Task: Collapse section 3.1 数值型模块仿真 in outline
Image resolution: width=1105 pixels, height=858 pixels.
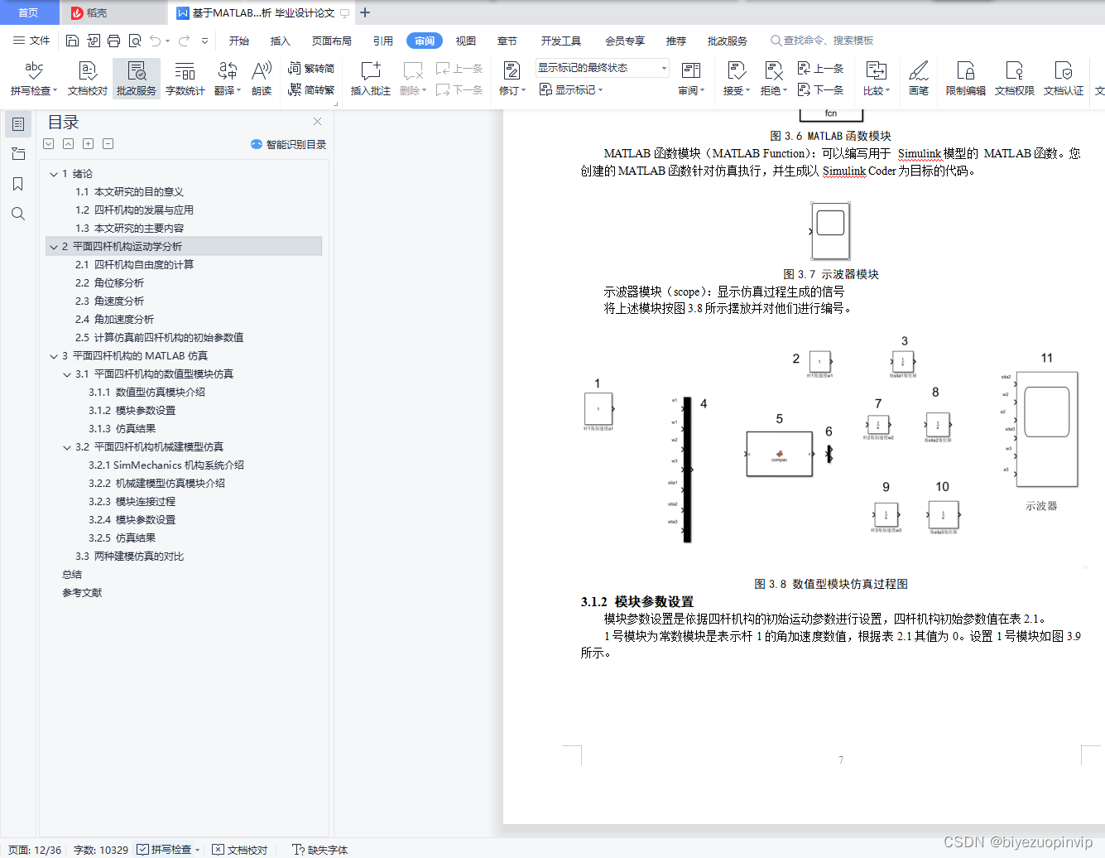Action: [67, 374]
